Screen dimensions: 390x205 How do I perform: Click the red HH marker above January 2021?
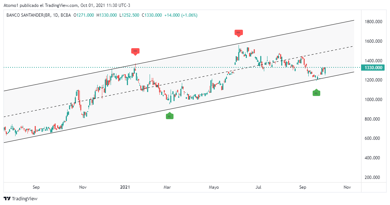coord(135,51)
